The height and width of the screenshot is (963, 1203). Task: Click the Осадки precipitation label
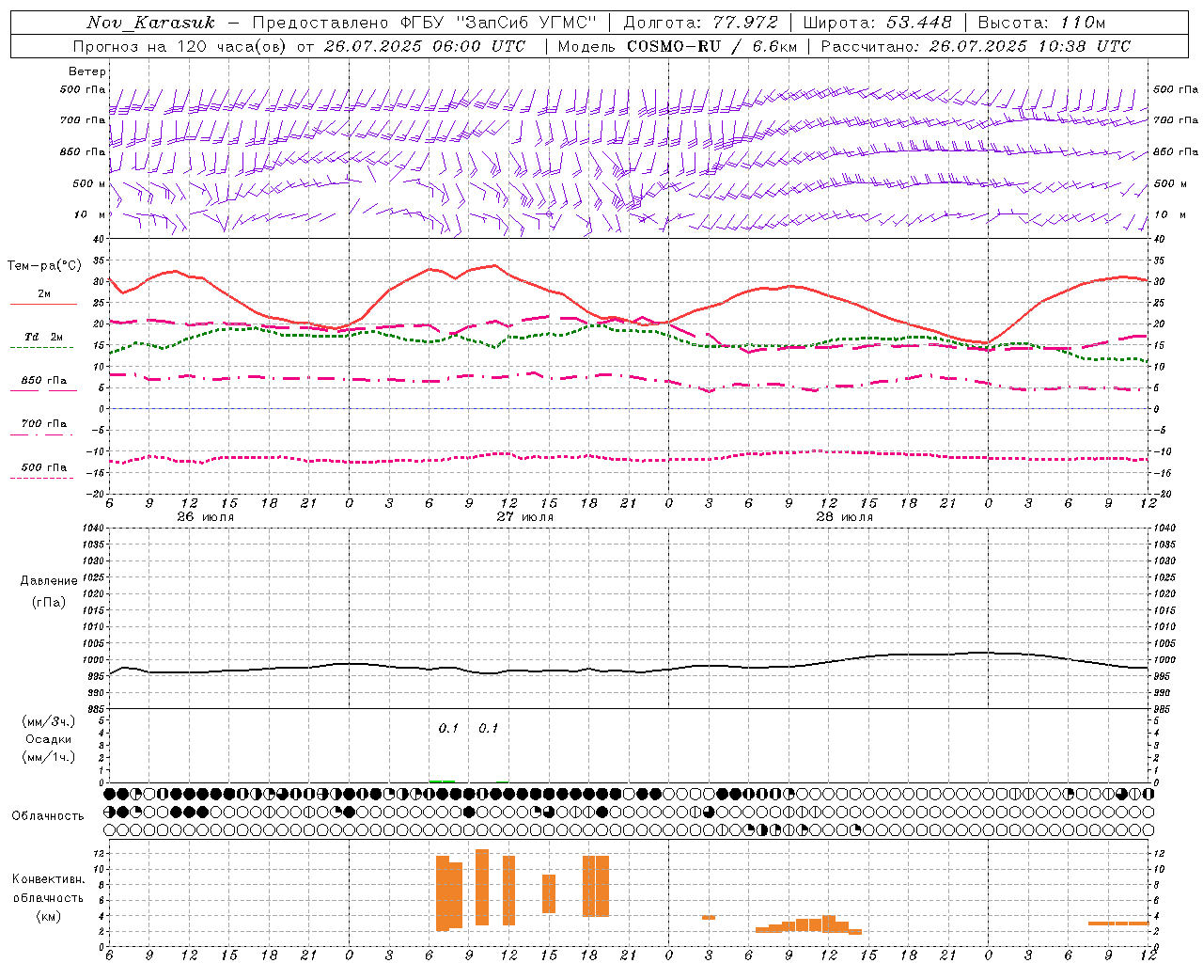(49, 739)
